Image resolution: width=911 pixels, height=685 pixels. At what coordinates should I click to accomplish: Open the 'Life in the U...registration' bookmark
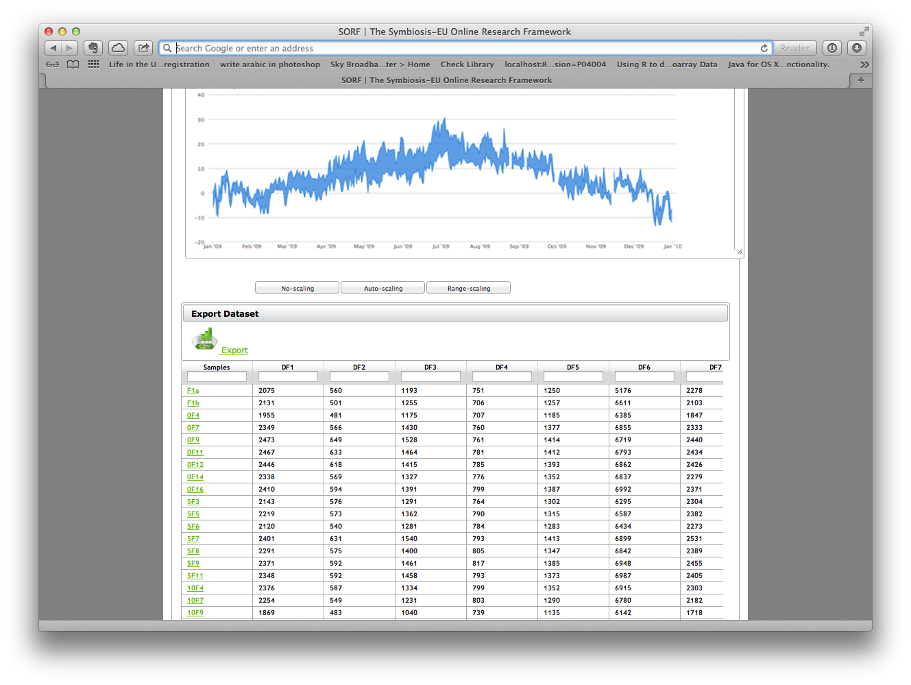coord(159,64)
